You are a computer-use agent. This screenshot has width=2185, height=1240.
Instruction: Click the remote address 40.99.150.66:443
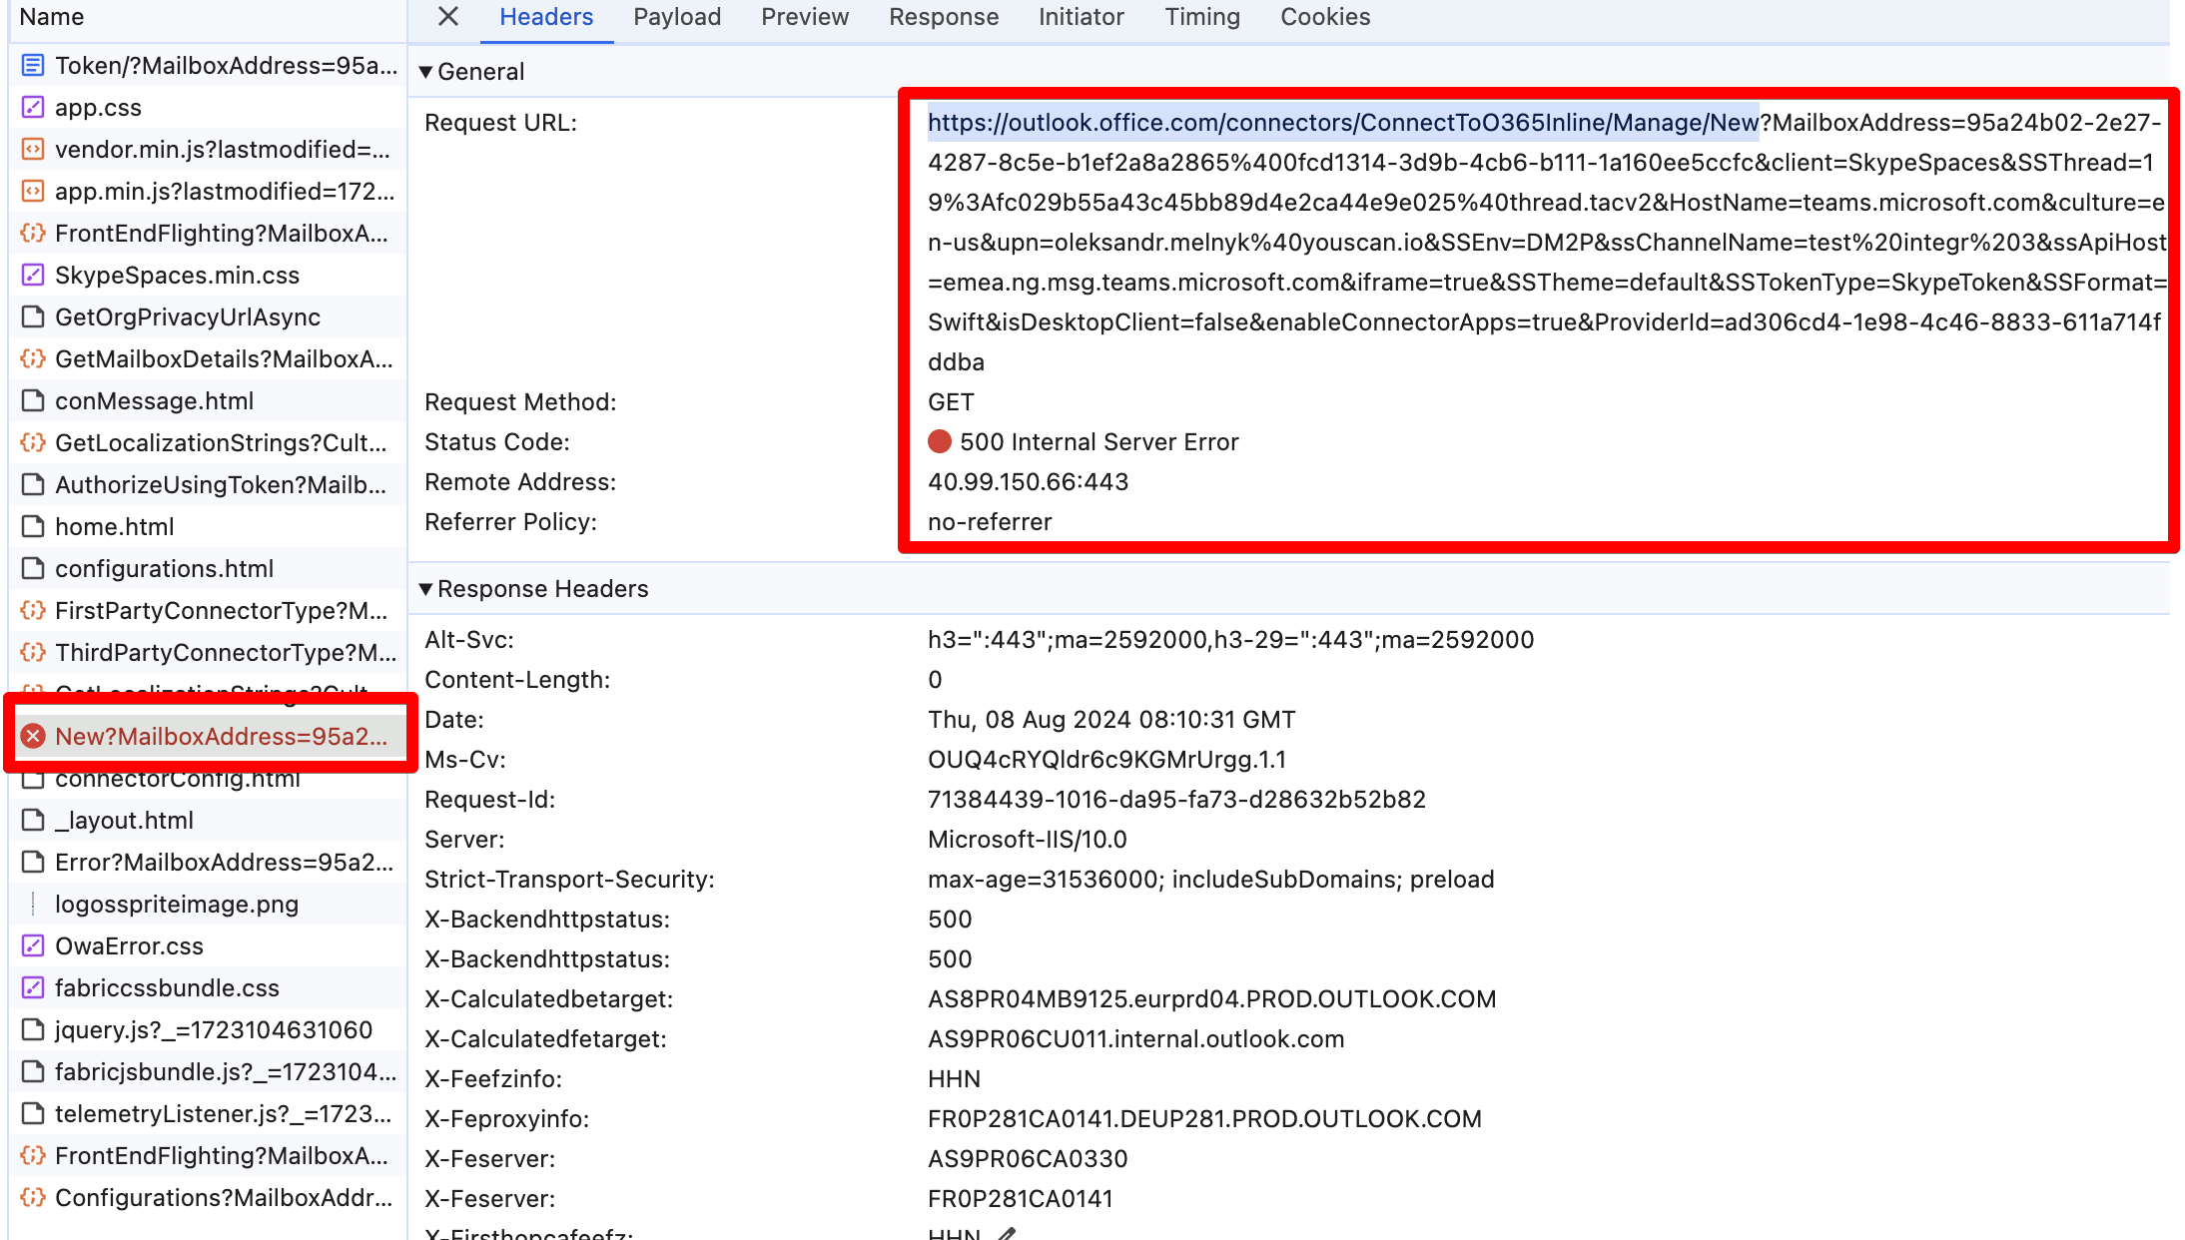(1028, 482)
